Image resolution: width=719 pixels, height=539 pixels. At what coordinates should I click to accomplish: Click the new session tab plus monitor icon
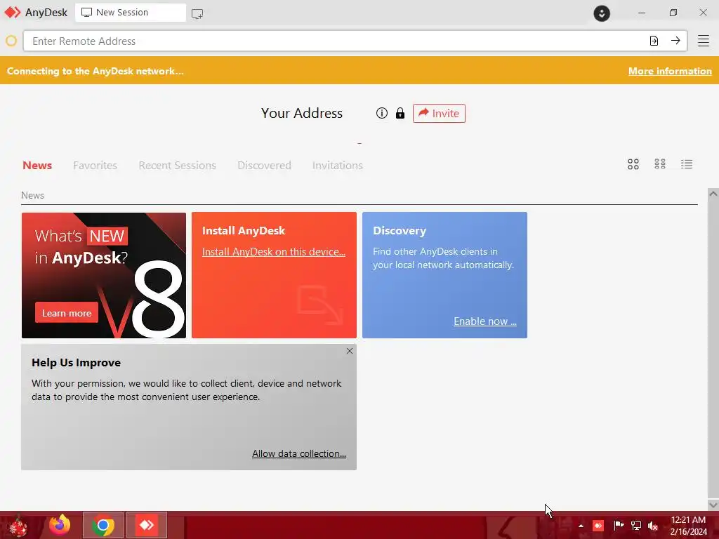point(197,13)
